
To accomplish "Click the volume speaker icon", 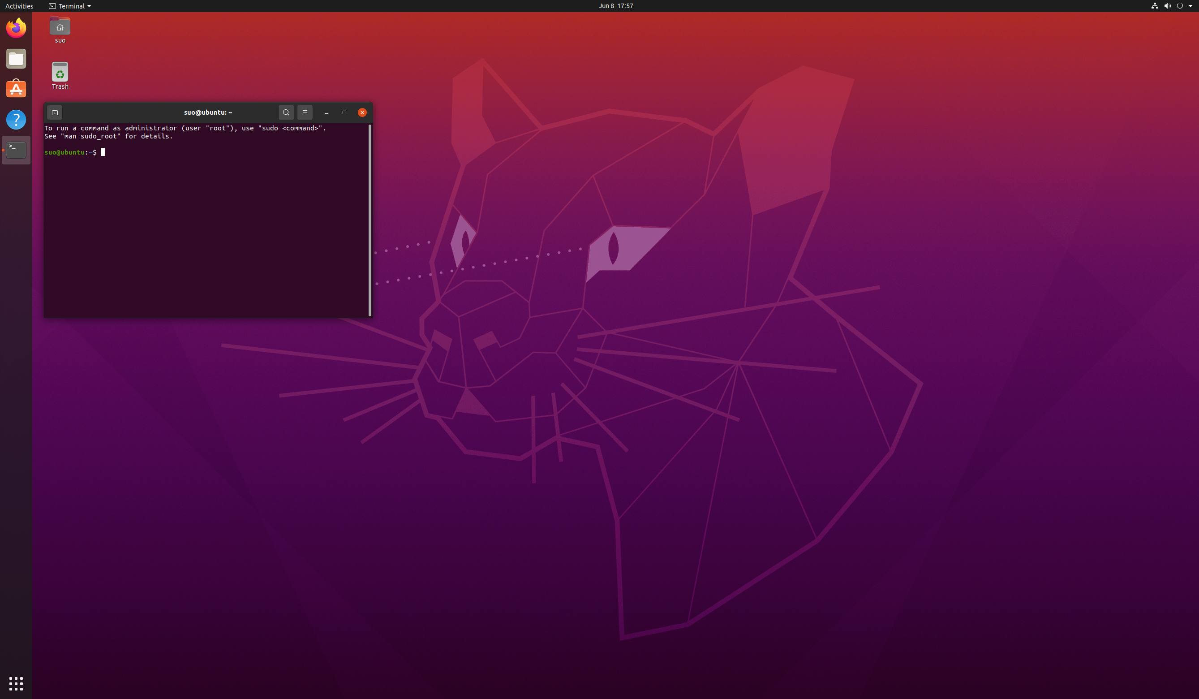I will [1167, 6].
